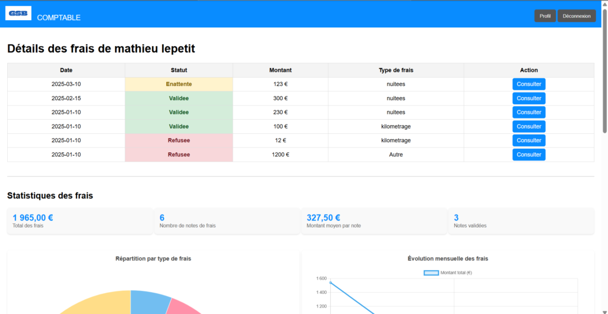Click the Nombre de notes de frais card
The image size is (608, 314).
click(227, 221)
